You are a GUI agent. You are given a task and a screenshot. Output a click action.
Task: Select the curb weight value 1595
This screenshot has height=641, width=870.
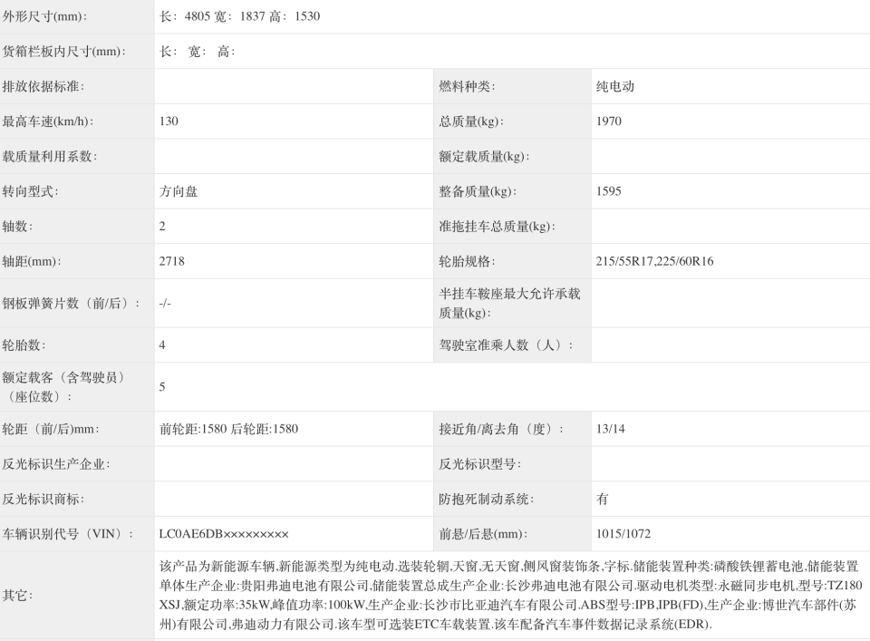(609, 191)
